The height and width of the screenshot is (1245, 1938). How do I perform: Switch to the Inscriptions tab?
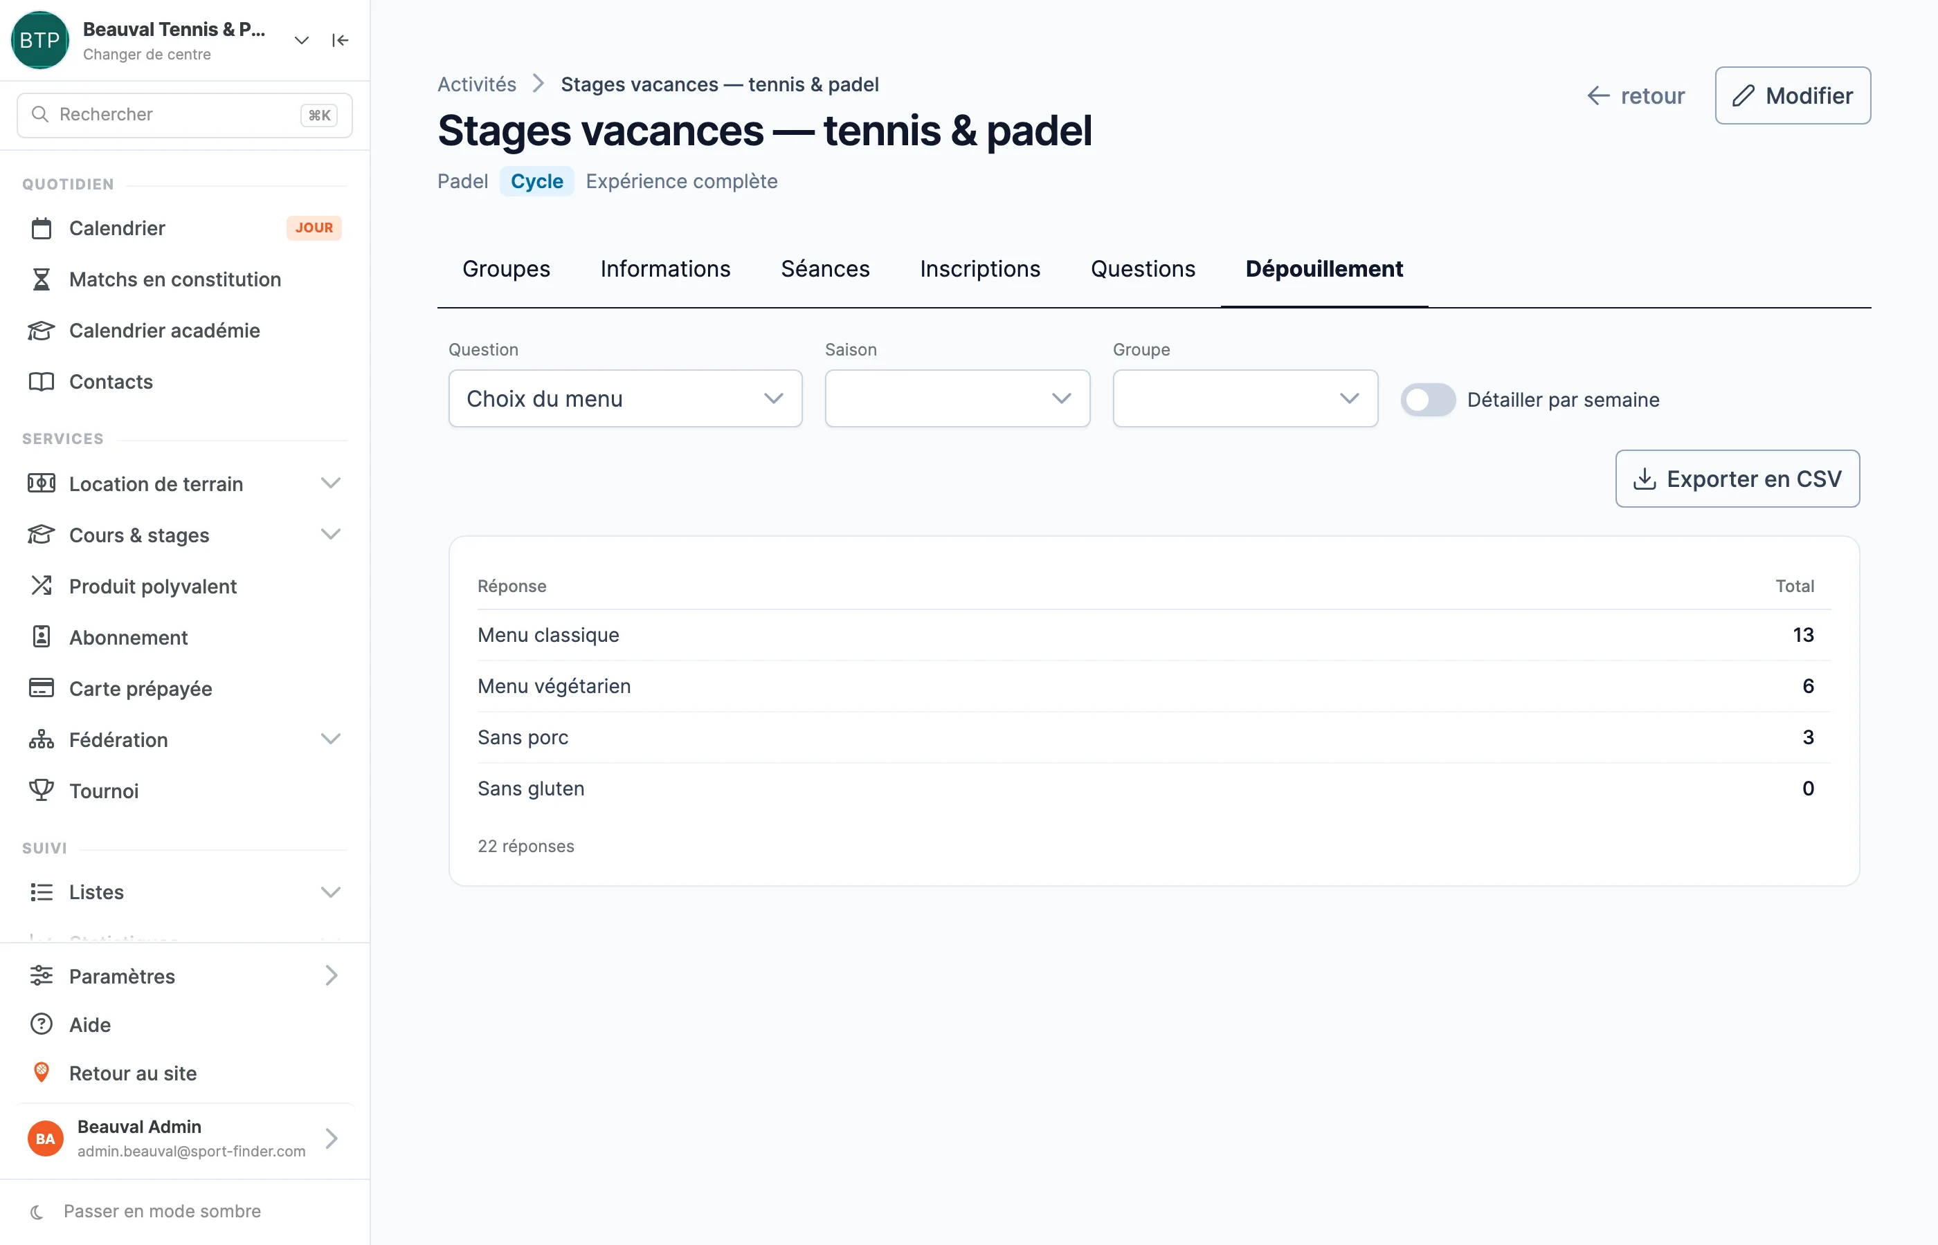(x=979, y=268)
